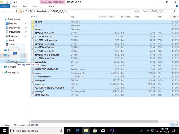Expand the Homegroup tree node
This screenshot has height=134, width=179.
click(2, 72)
